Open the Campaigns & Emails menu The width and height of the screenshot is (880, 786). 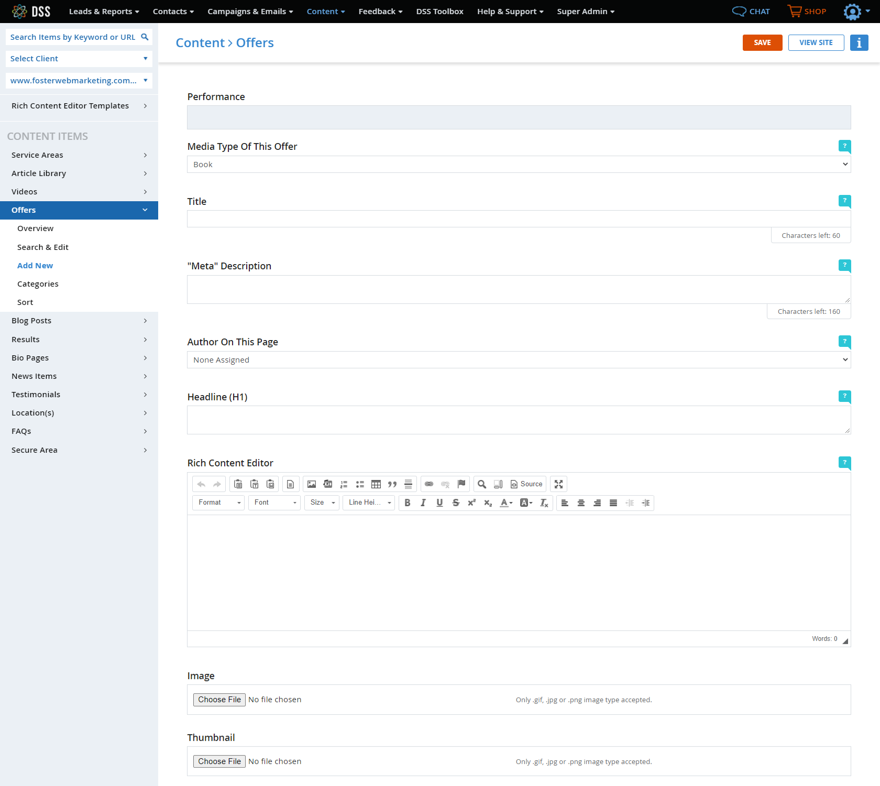click(250, 11)
